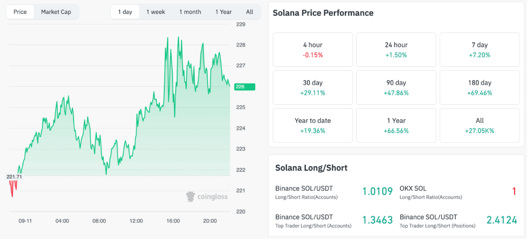Image resolution: width=527 pixels, height=239 pixels.
Task: Click the 220 price axis label
Action: click(241, 211)
